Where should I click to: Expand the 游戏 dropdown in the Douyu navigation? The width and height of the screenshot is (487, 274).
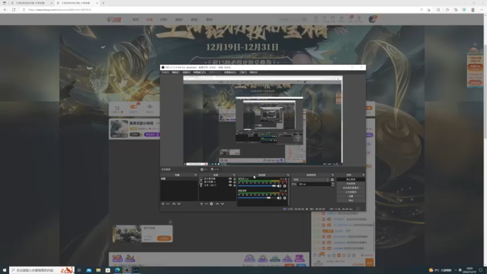[194, 19]
